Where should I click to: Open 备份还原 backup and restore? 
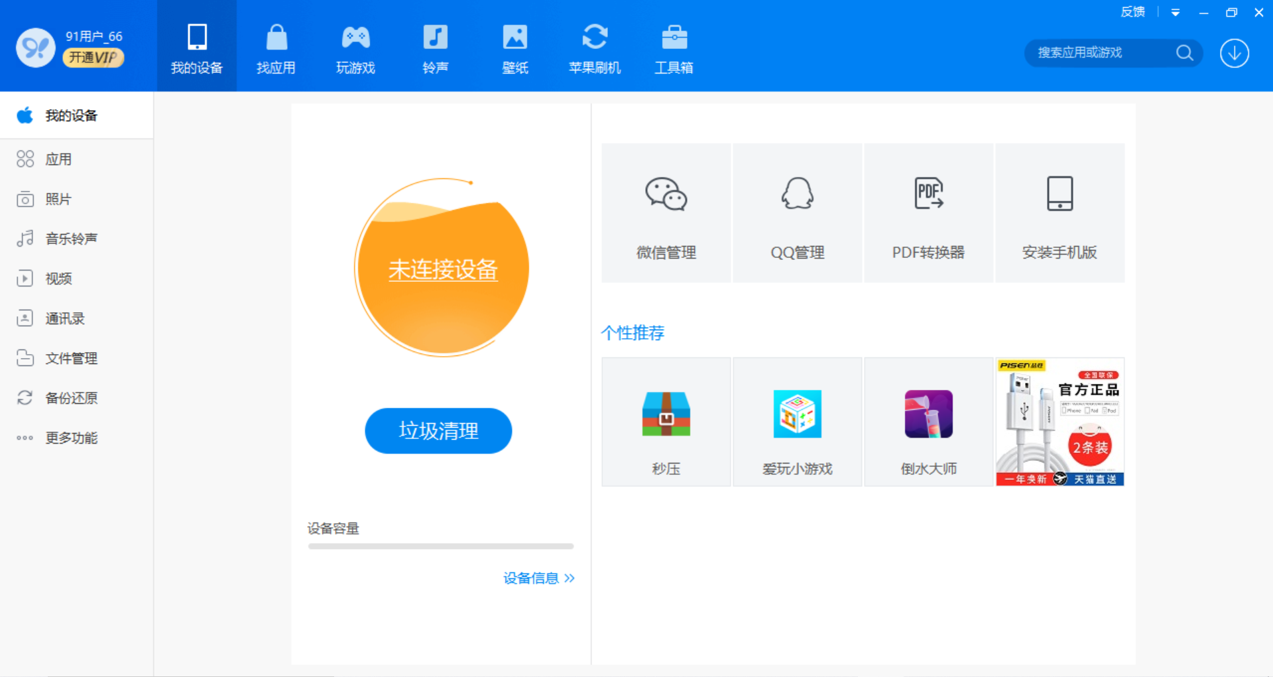[71, 397]
